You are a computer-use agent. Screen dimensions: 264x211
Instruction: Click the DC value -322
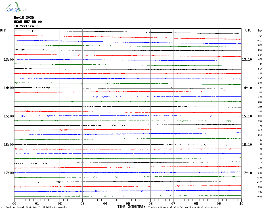point(259,187)
